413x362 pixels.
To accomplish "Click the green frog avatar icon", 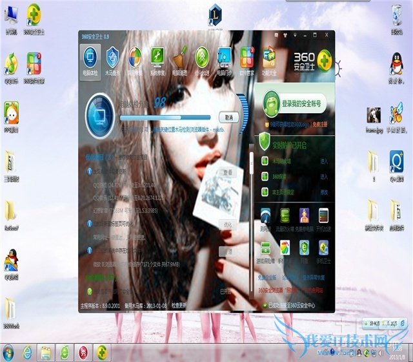I will [x=271, y=103].
